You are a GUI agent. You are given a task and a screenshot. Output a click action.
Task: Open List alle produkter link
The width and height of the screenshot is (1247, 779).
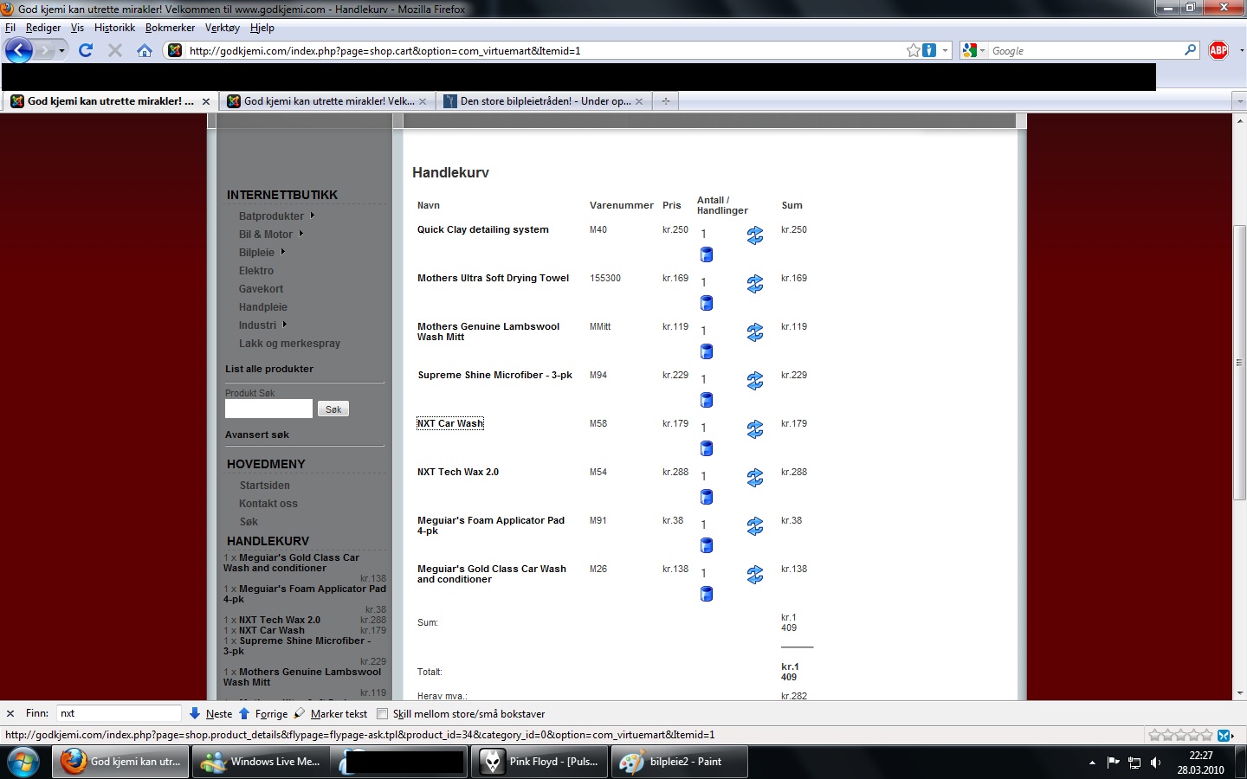point(269,369)
